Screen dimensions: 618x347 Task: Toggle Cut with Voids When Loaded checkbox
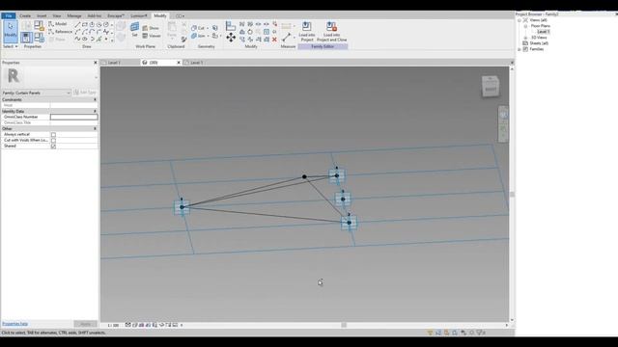point(53,141)
